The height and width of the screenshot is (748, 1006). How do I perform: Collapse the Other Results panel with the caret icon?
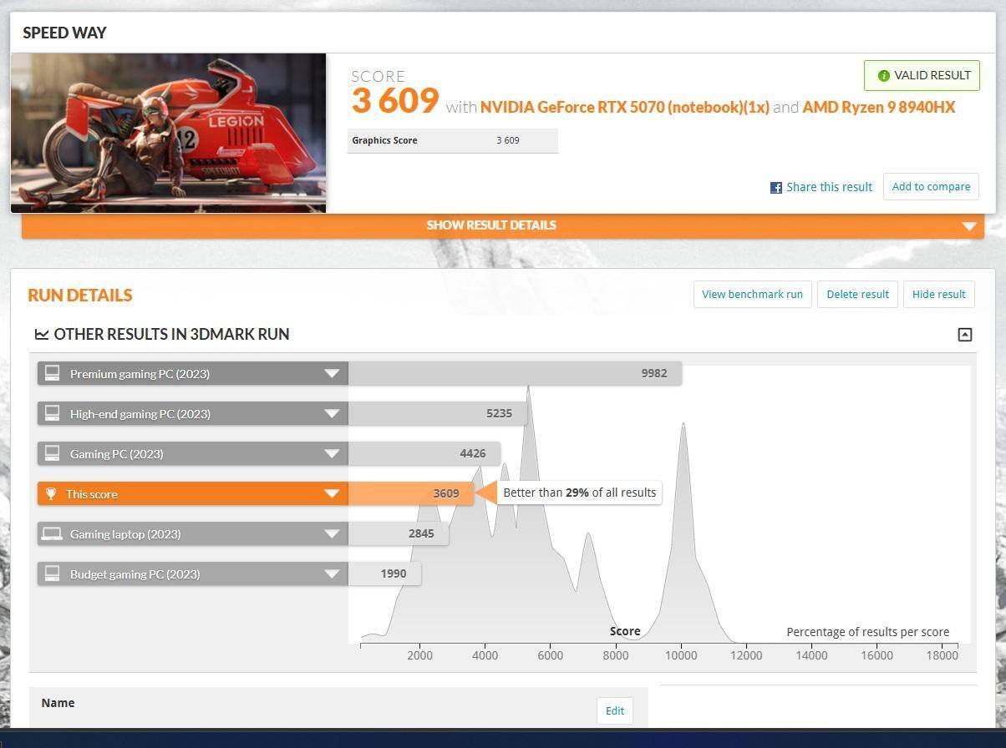pos(964,335)
